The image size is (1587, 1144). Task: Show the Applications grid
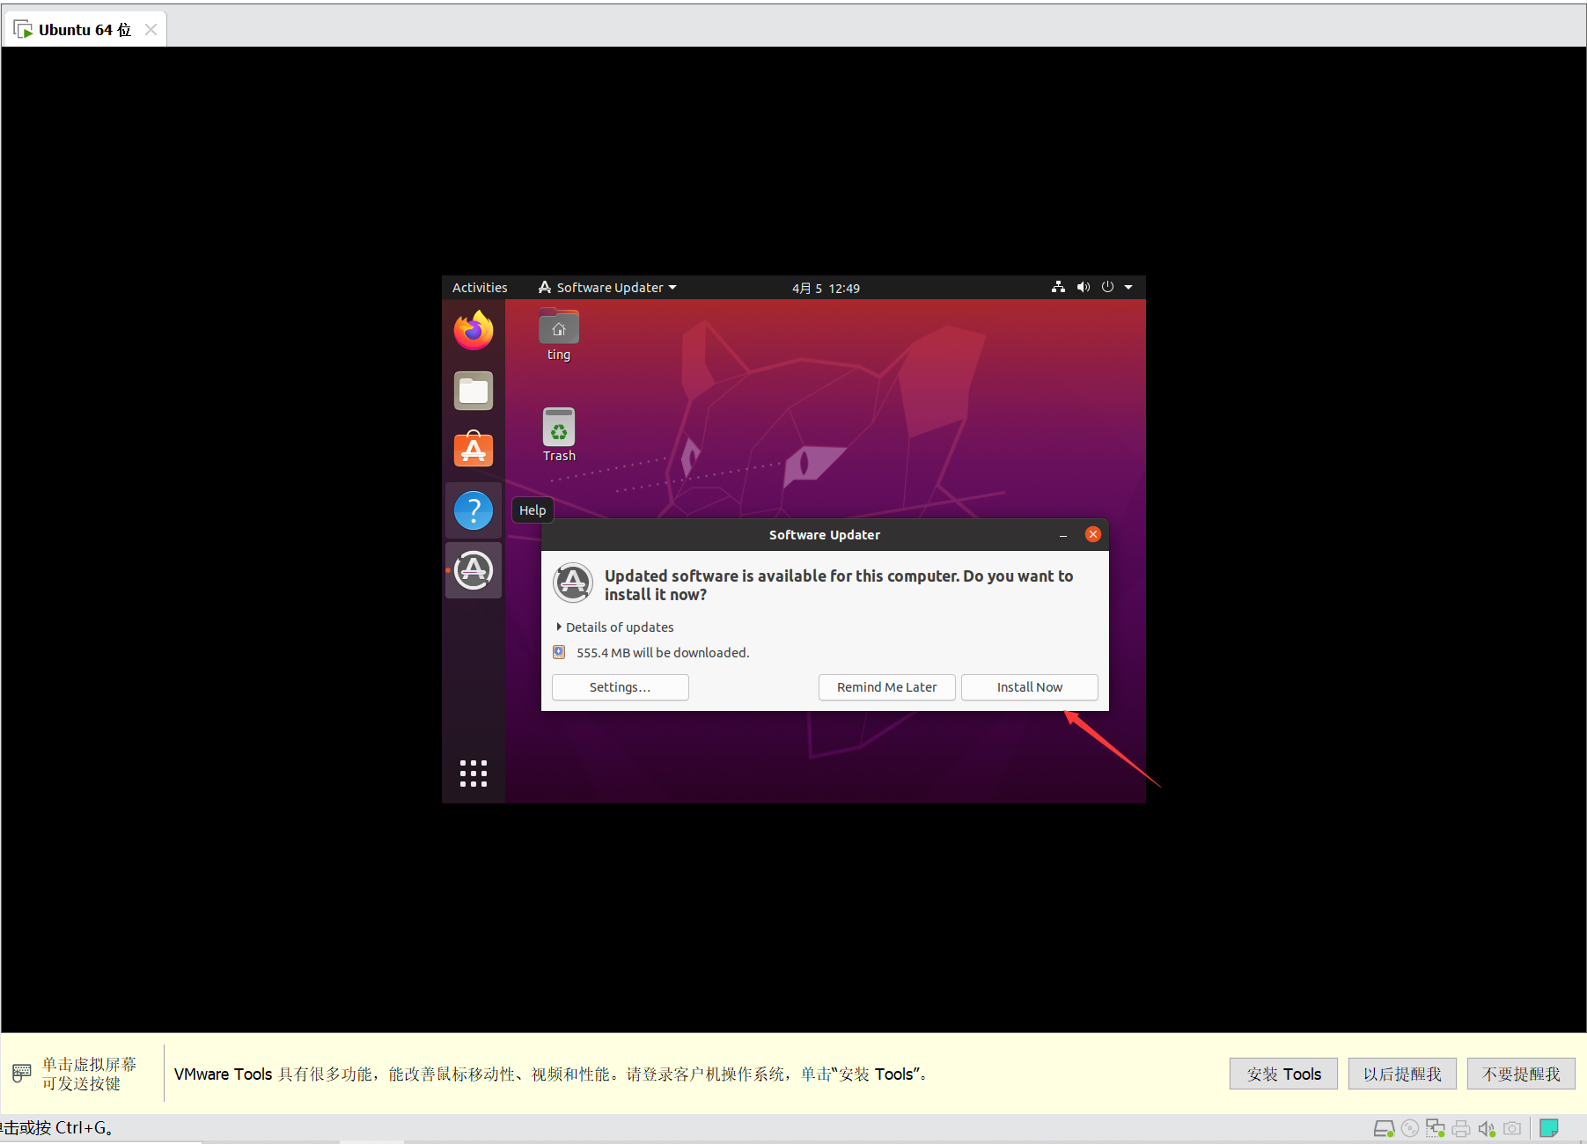pos(473,773)
